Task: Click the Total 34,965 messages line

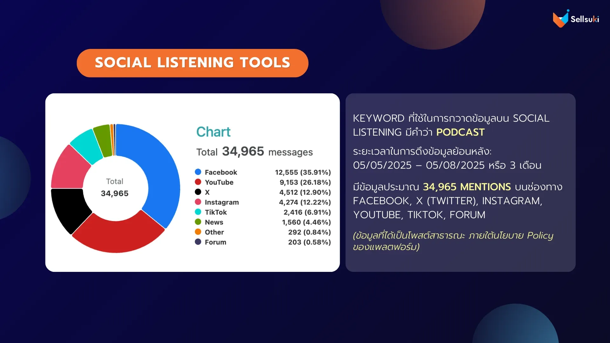Action: tap(254, 151)
